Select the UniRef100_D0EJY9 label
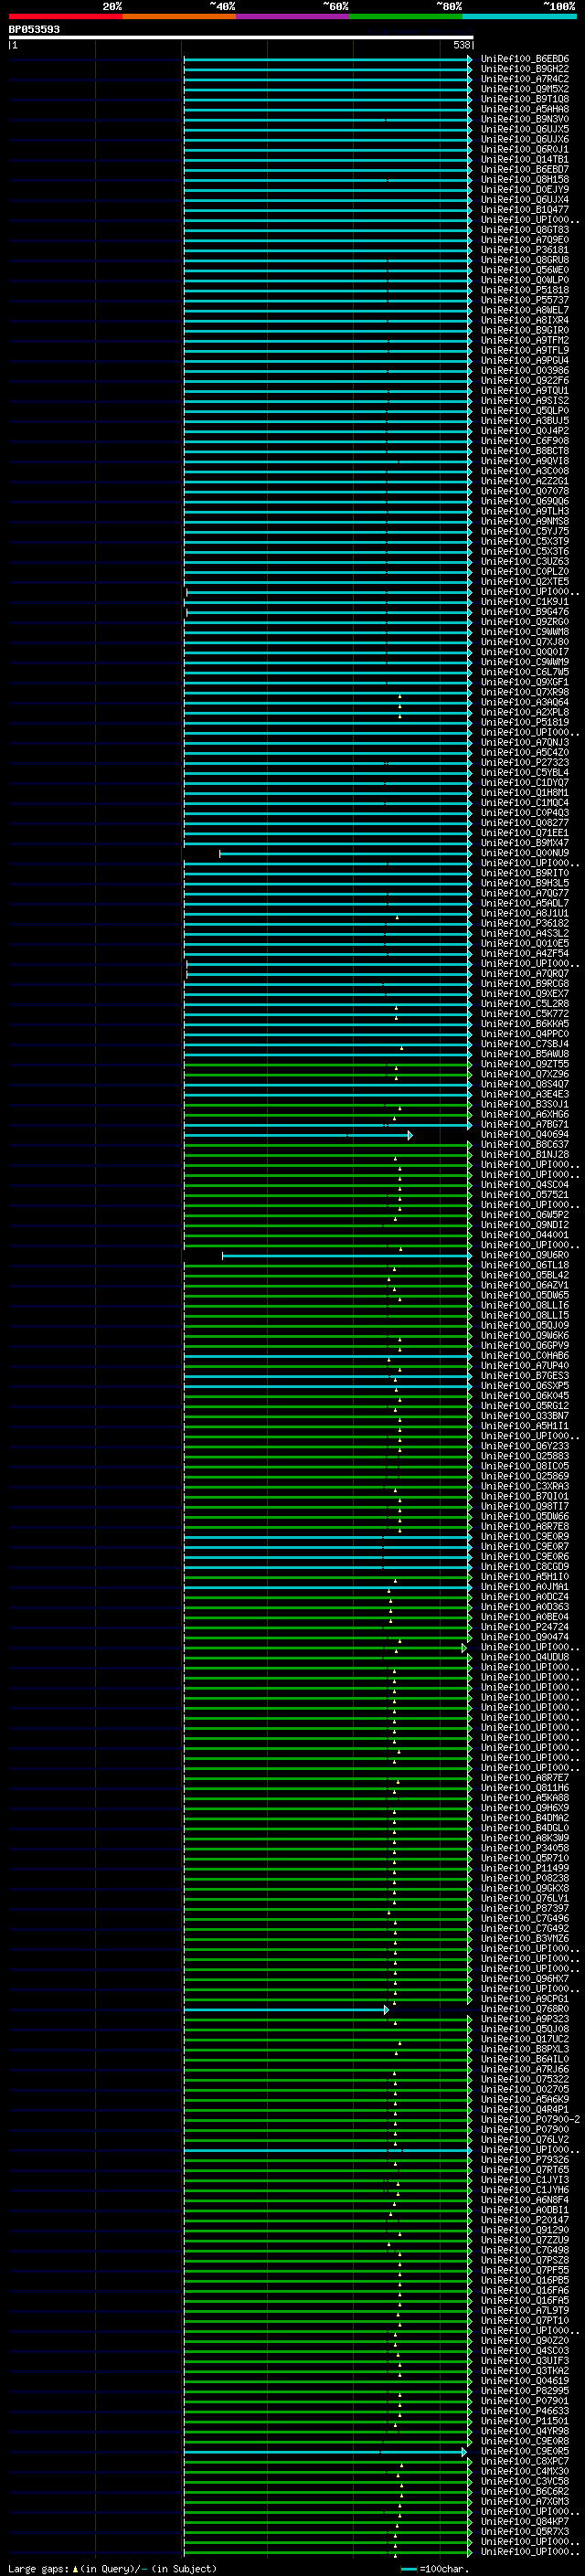 coord(525,189)
